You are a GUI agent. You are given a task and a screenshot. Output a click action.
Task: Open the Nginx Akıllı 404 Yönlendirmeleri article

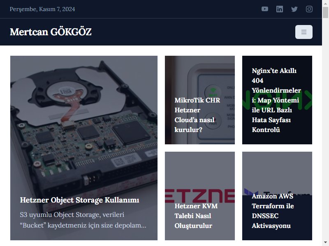coord(276,100)
